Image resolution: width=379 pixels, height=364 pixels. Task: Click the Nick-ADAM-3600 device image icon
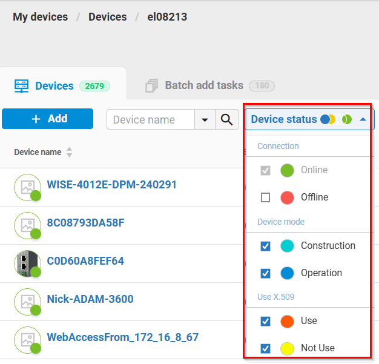(x=27, y=301)
